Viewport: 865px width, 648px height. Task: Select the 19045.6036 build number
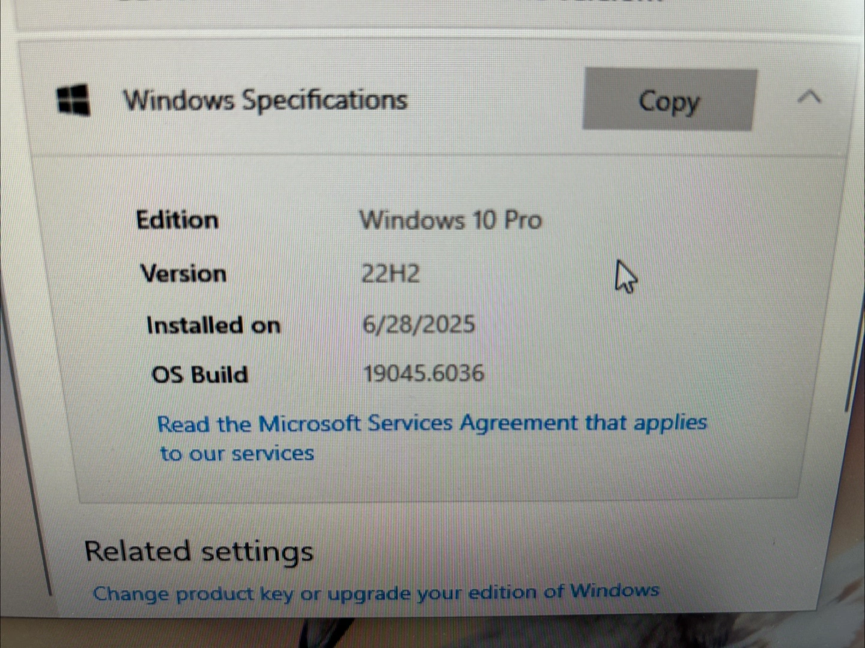[423, 373]
